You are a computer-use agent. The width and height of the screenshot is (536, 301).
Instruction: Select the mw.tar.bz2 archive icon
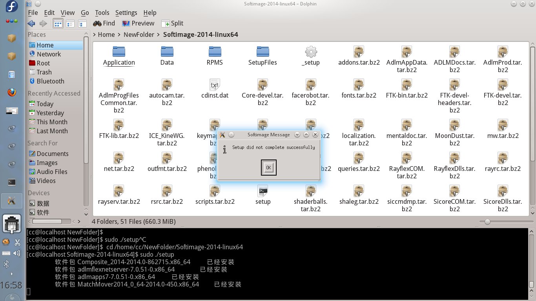tap(503, 125)
